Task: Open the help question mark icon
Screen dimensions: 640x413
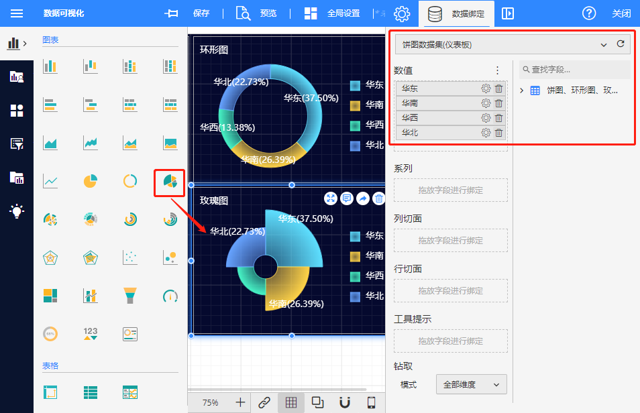Action: tap(589, 13)
